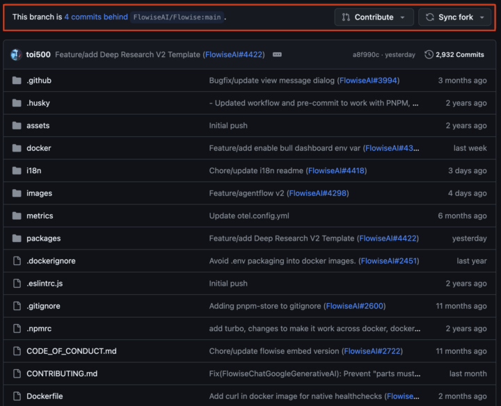
Task: Click folder icon next to .github
Action: coord(17,81)
